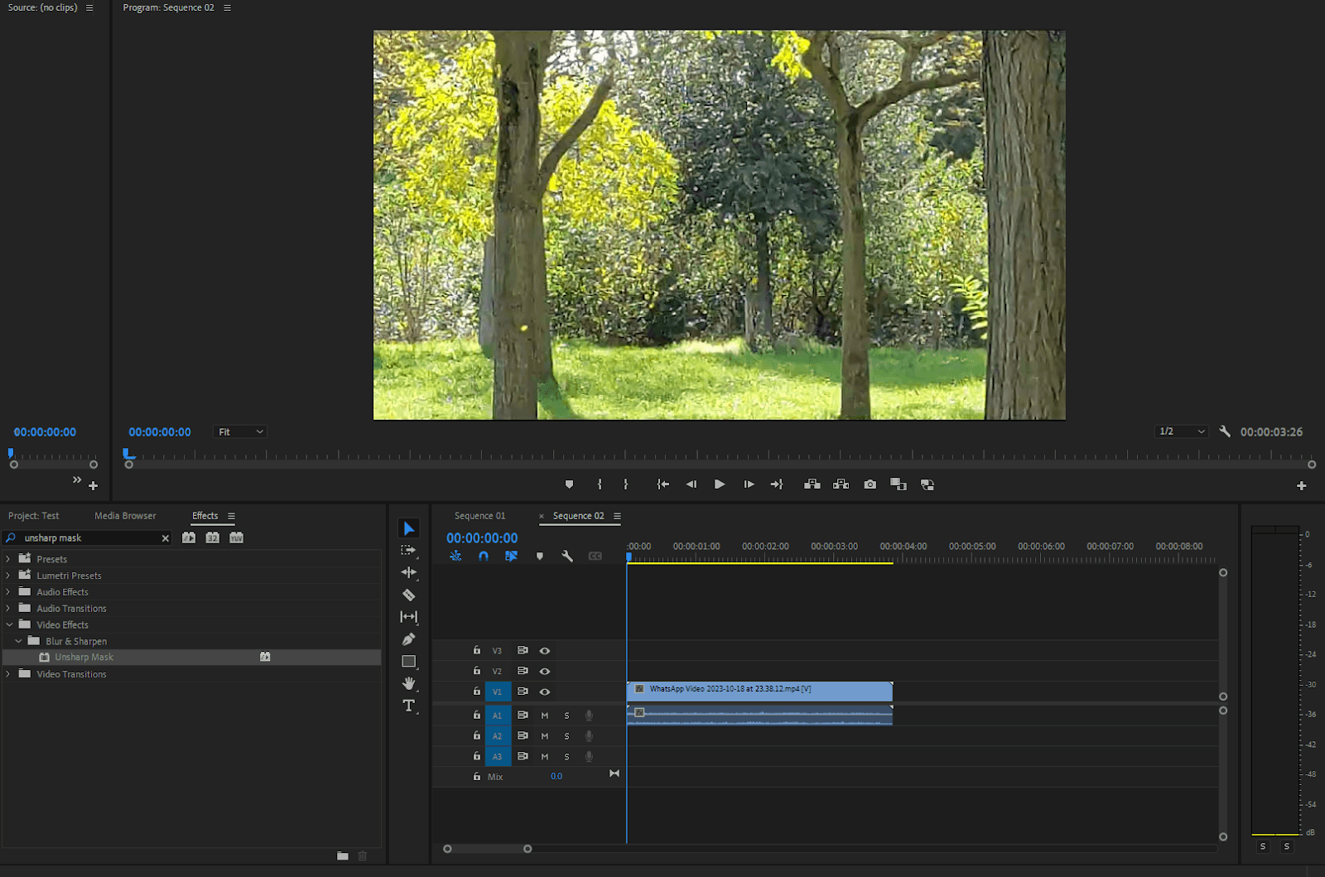Expand Video Transitions folder
This screenshot has height=877, width=1325.
(8, 674)
